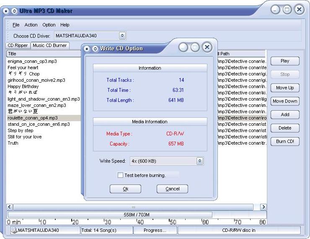Click the Title column header
Screen dimensions: 310x239
44,54
